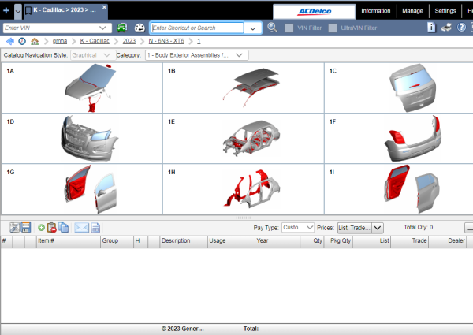
Task: Open the K - Cadillac breadcrumb link
Action: point(95,41)
